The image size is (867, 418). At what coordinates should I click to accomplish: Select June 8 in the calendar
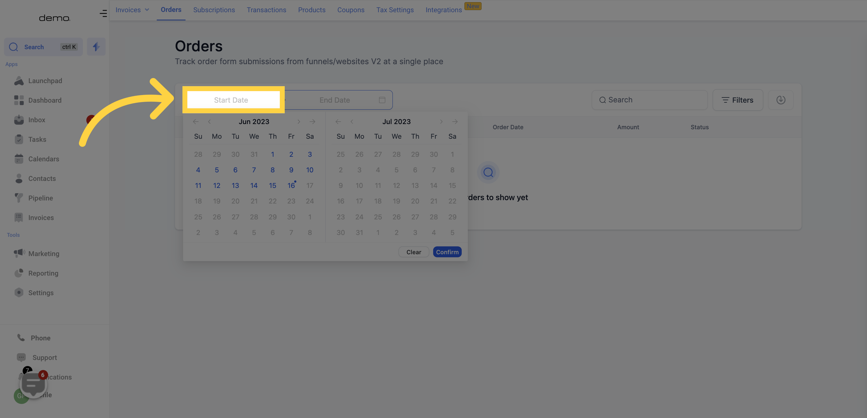coord(272,170)
